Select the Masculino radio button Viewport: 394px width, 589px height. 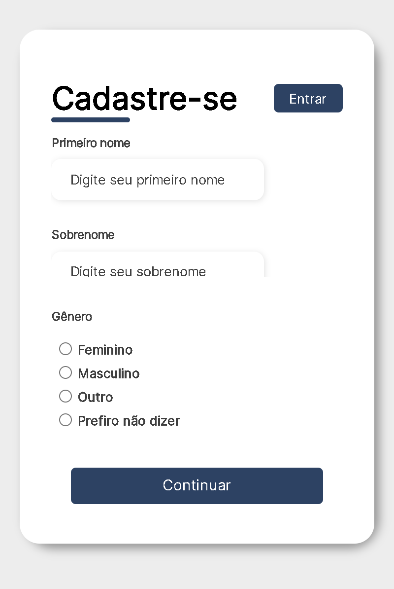point(66,372)
